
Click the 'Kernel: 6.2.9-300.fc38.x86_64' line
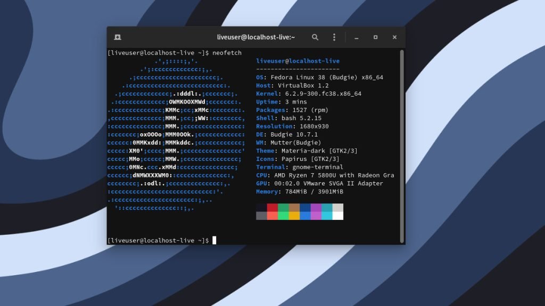[309, 93]
